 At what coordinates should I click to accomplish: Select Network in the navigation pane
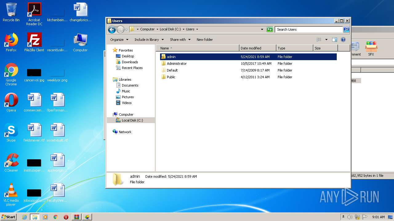coord(122,132)
